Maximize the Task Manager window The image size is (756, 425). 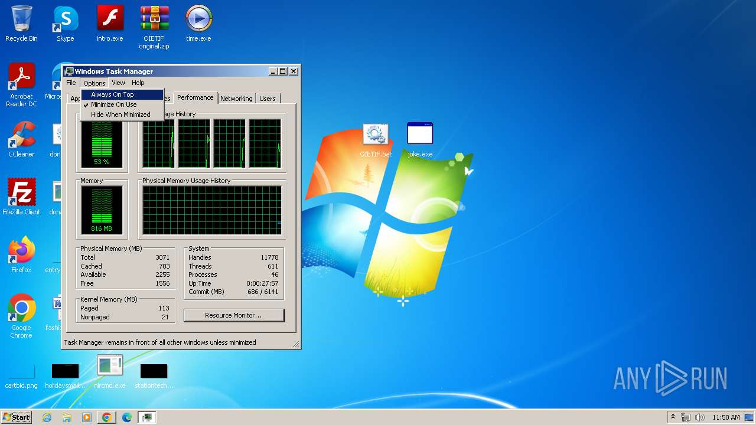(x=282, y=71)
